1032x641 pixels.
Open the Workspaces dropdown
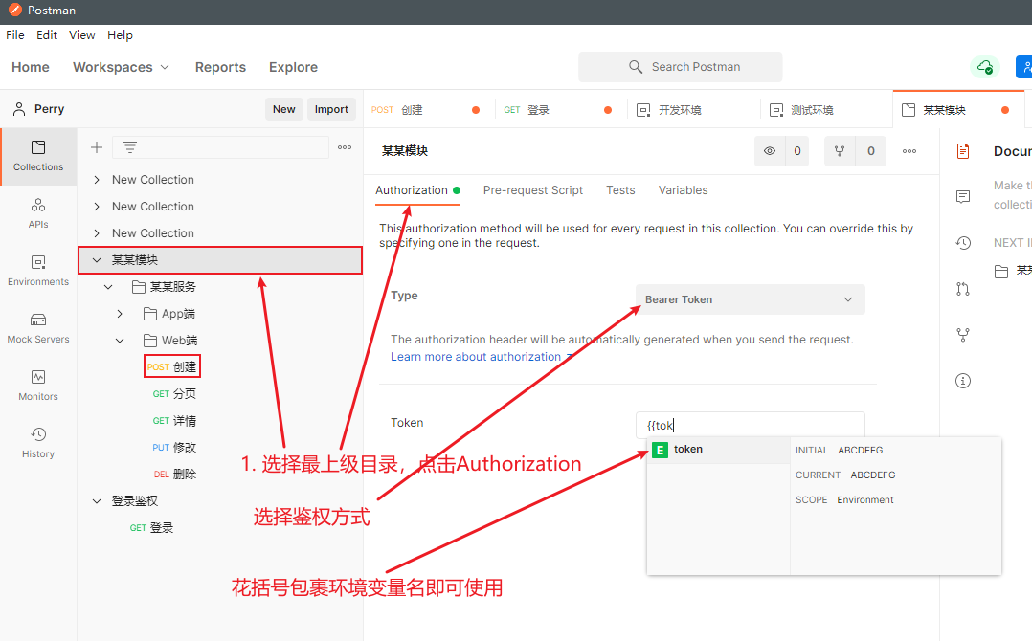121,67
